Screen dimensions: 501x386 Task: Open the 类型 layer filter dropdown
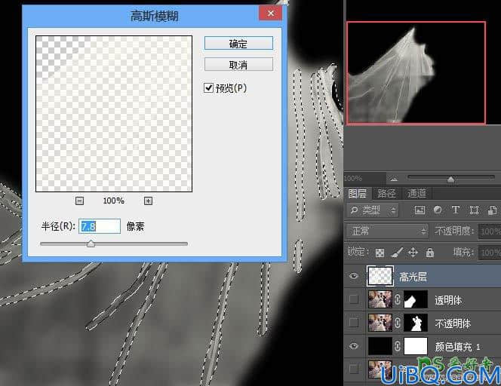click(x=373, y=210)
